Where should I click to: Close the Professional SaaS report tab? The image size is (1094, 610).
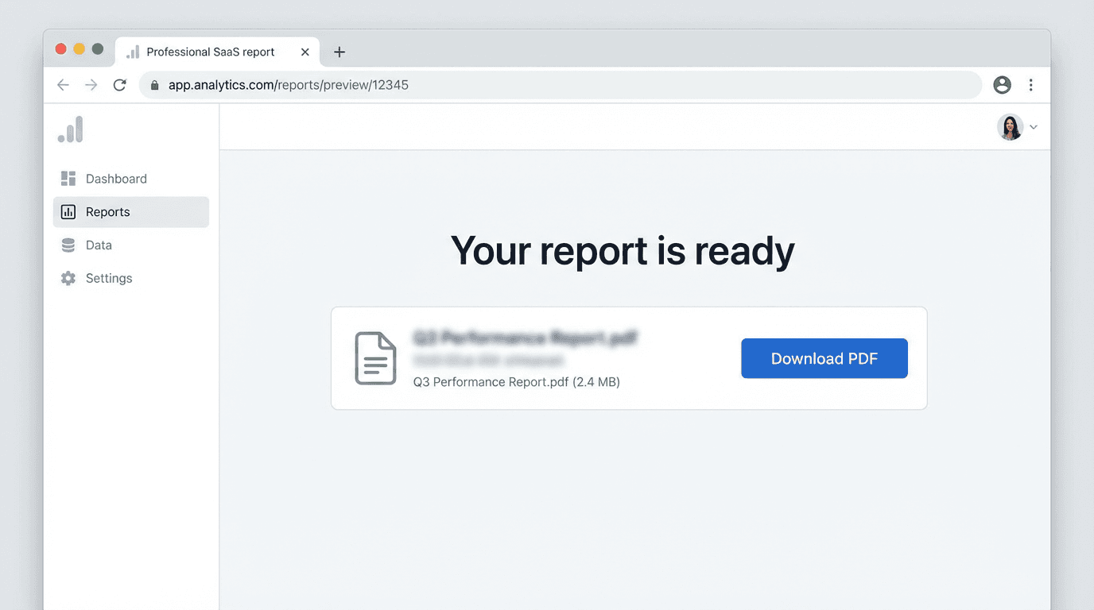305,51
